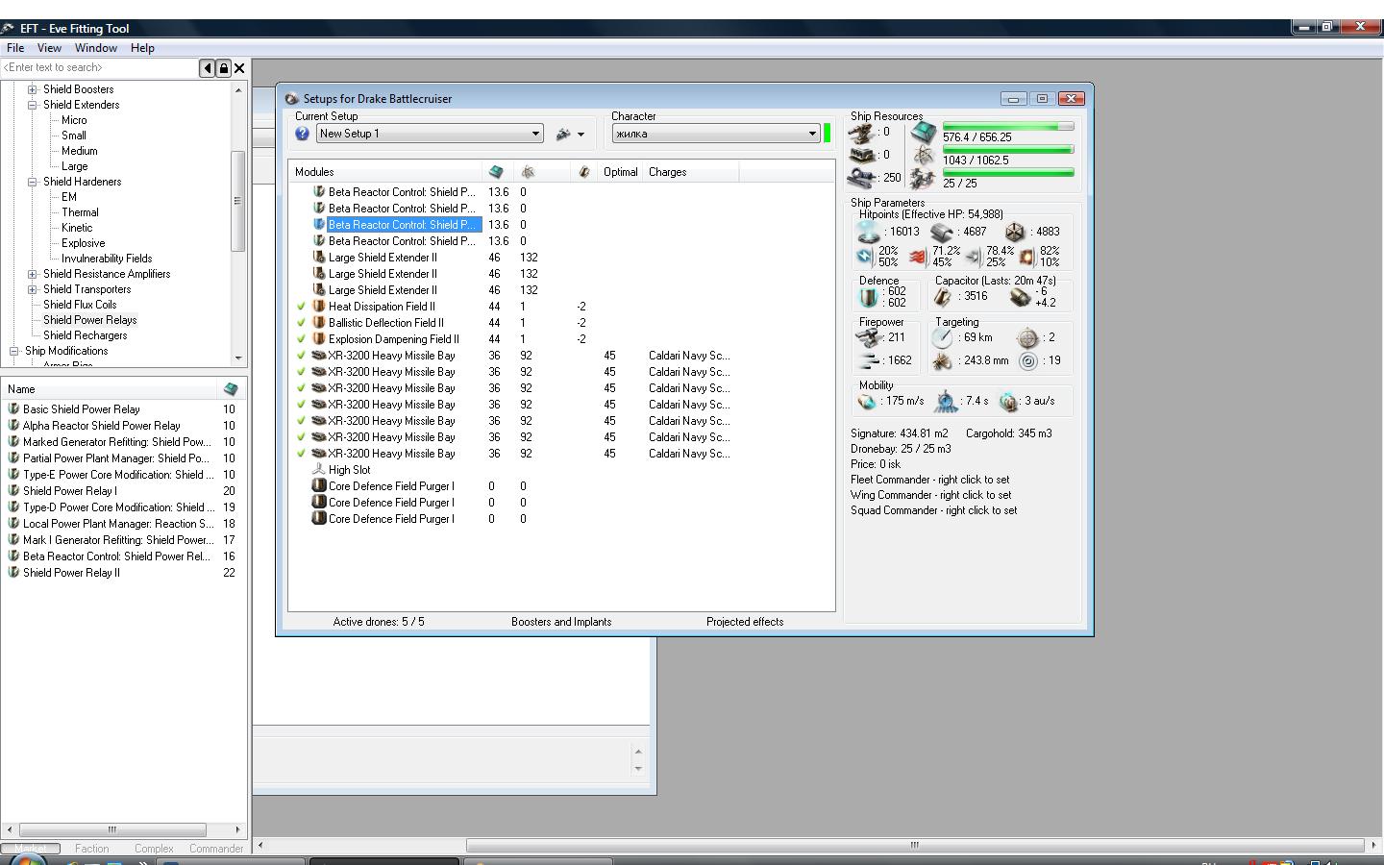Click the kinetic resistance icon showing 78.4%

973,257
